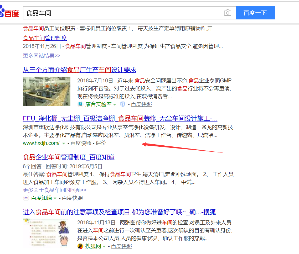299x254 pixels.
Task: Open the dropdown arrow beside 百度知道
Action: [x=55, y=198]
